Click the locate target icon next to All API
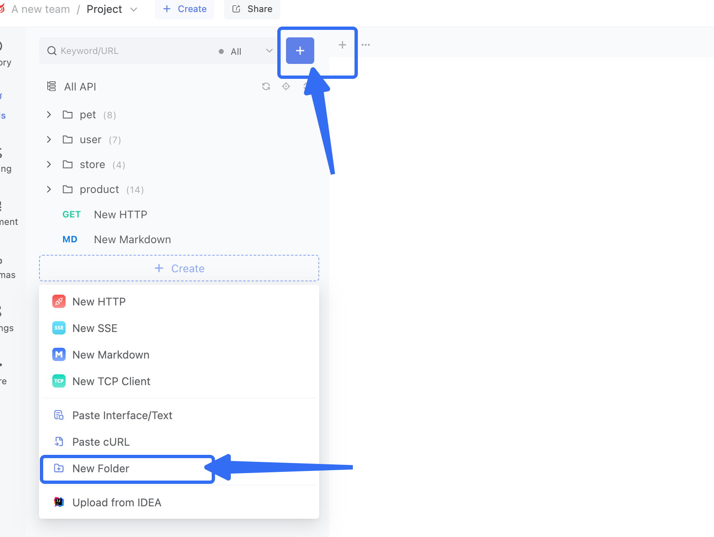Viewport: 714px width, 537px height. coord(286,86)
